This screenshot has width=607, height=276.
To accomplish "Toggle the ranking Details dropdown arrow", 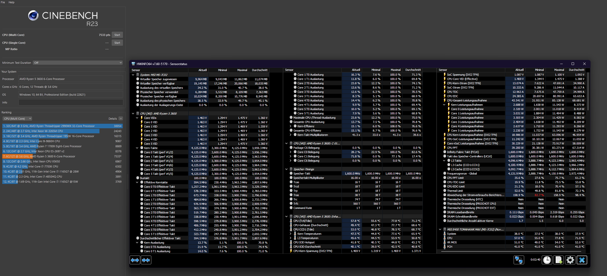I will click(x=121, y=119).
